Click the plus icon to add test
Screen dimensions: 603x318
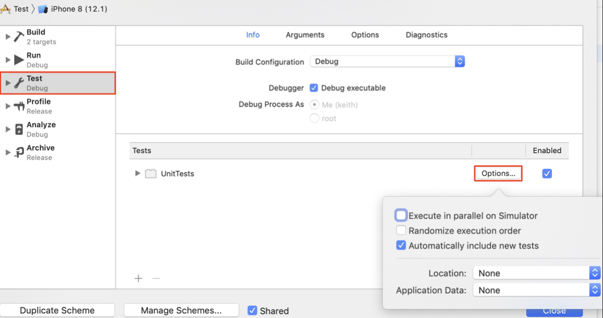[x=138, y=278]
